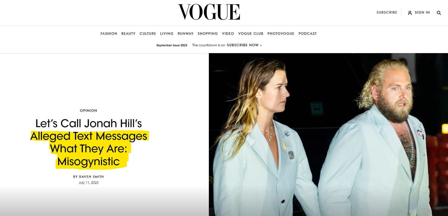The image size is (448, 216).
Task: Click Subscribe in the header
Action: pos(387,12)
